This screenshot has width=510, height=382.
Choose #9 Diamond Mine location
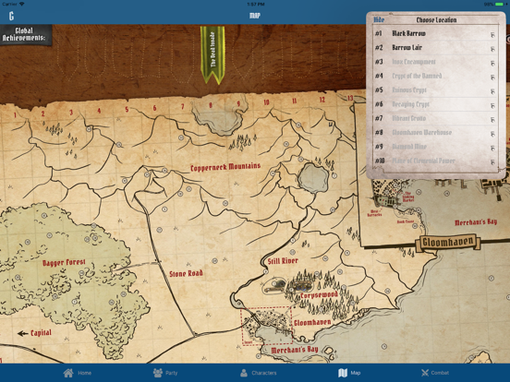tap(435, 147)
